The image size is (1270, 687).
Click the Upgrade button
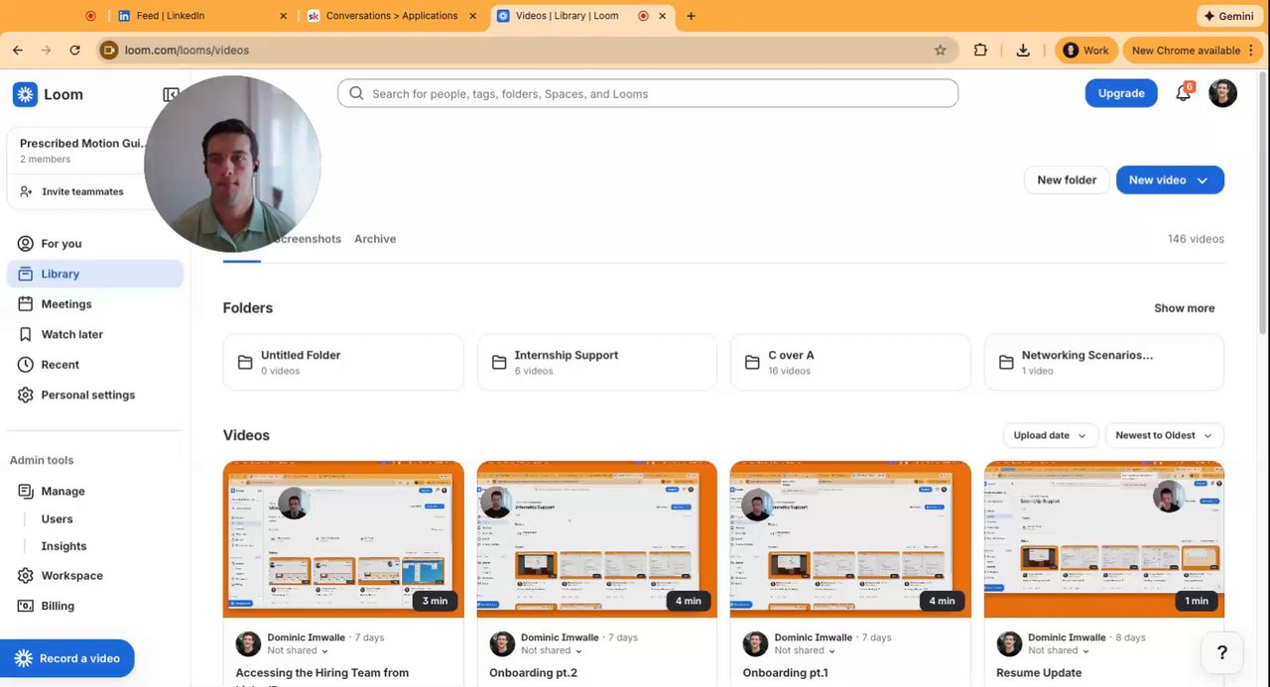(1121, 93)
